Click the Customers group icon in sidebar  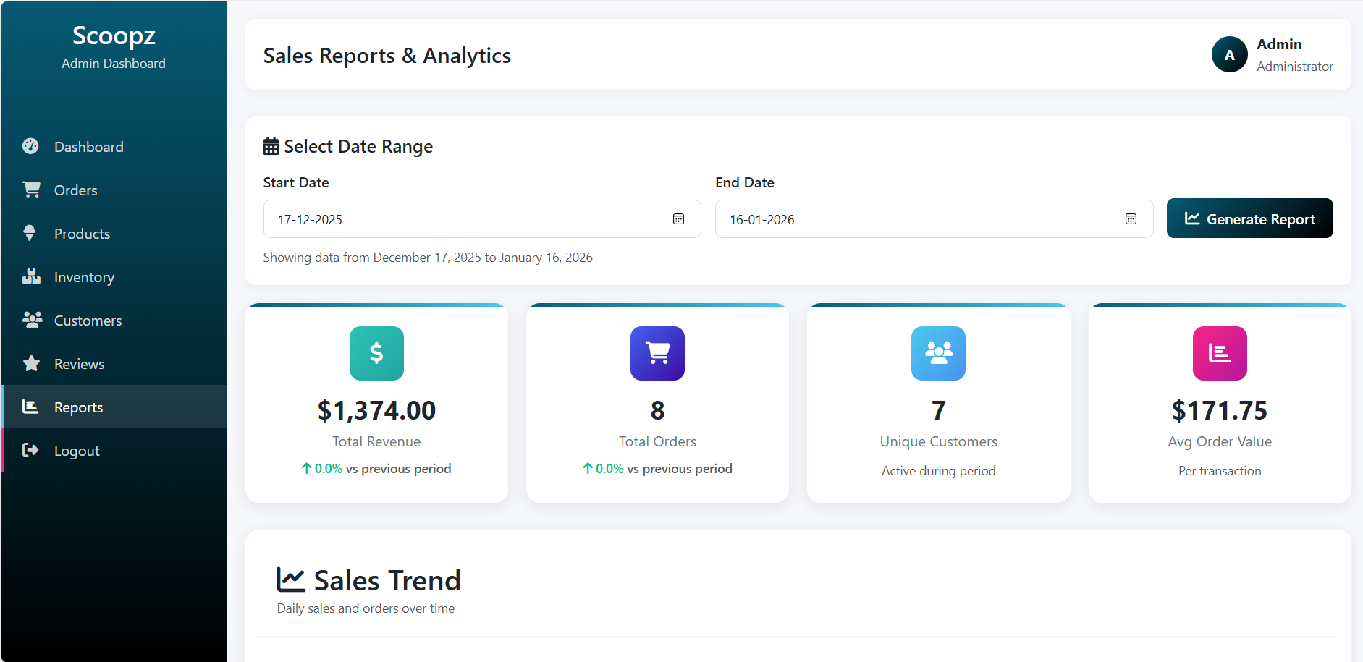click(32, 320)
